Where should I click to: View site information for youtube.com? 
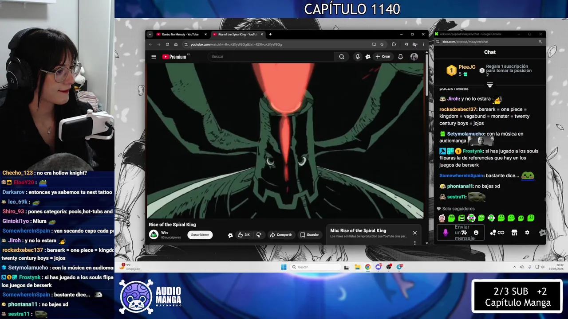pos(186,44)
